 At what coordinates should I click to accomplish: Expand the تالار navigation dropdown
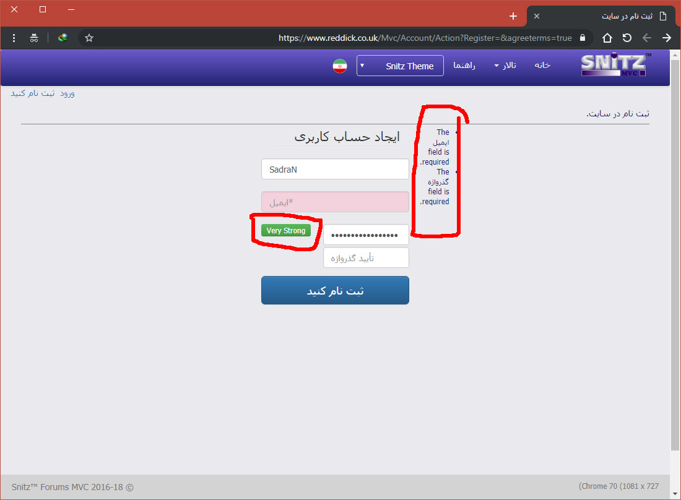[x=505, y=66]
